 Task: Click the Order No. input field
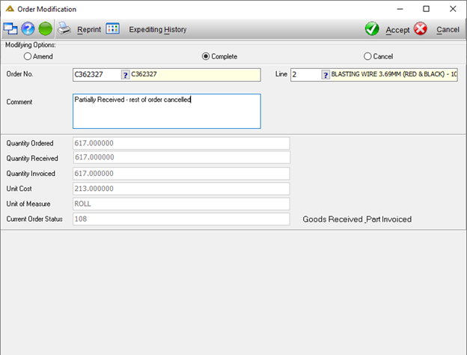(97, 75)
